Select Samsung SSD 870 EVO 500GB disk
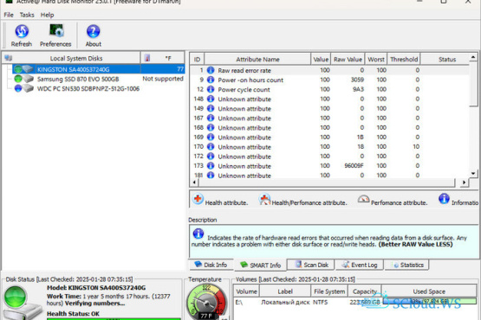 (x=78, y=79)
